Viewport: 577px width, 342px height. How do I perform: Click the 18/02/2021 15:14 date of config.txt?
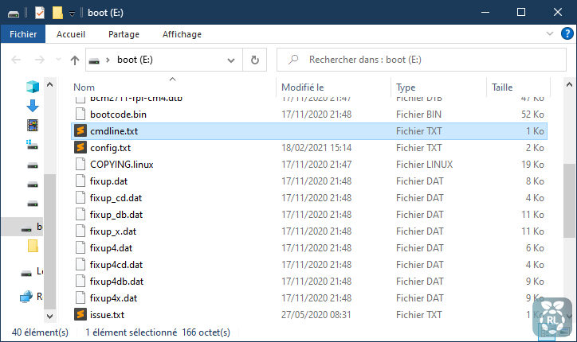tap(316, 148)
